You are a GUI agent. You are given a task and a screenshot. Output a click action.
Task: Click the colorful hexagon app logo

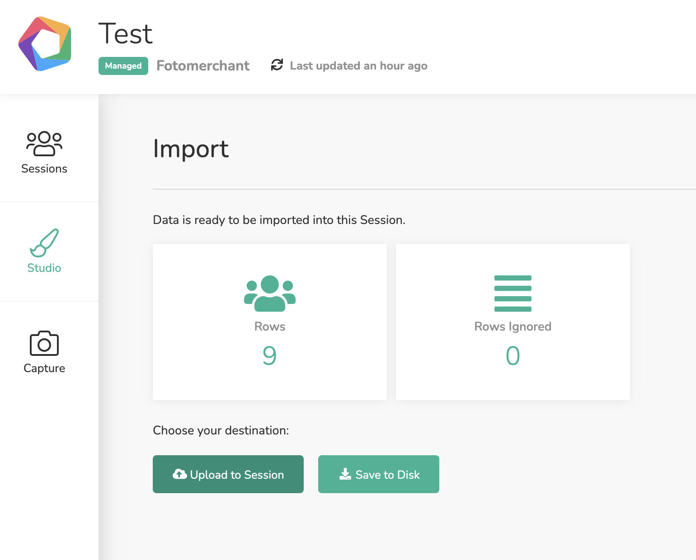pyautogui.click(x=45, y=44)
